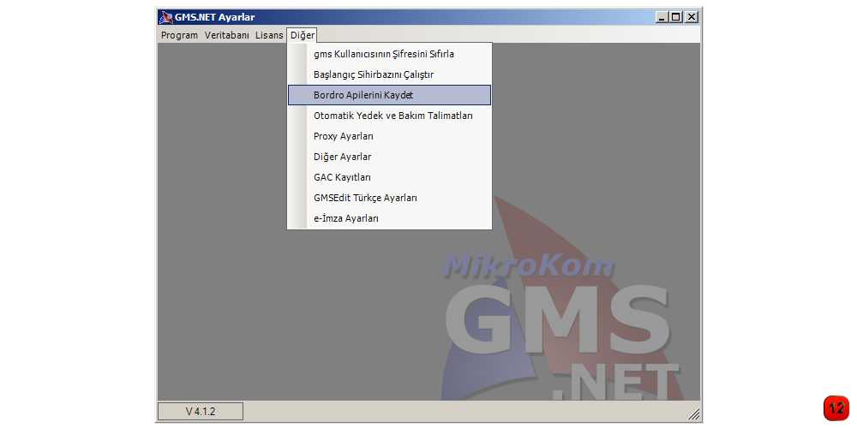Image resolution: width=857 pixels, height=428 pixels.
Task: Select gms Kullanıcısının Şifresini Sıfırla
Action: (x=389, y=54)
